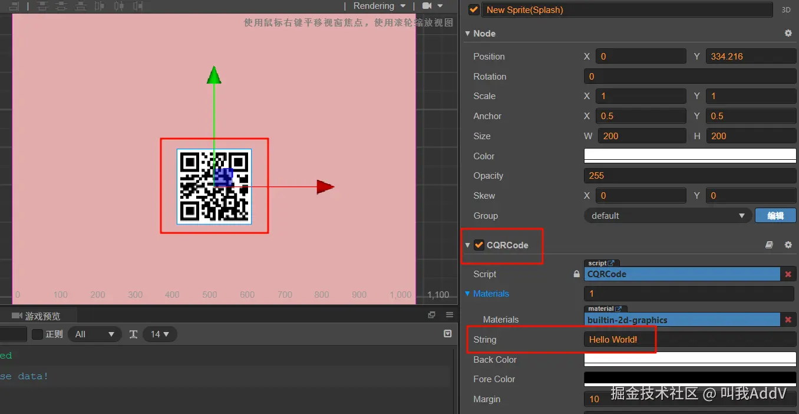The image size is (799, 414).
Task: Open the font size 14 dropdown
Action: pos(160,334)
